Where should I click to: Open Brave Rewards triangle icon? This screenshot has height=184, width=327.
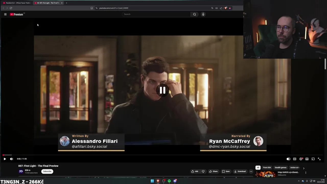point(230,8)
